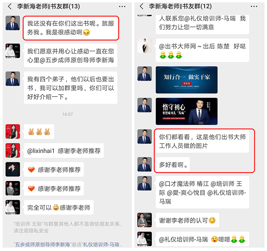Tap the 礼仪培训师-马瑞 invited member link
The width and height of the screenshot is (267, 251).
(101, 245)
